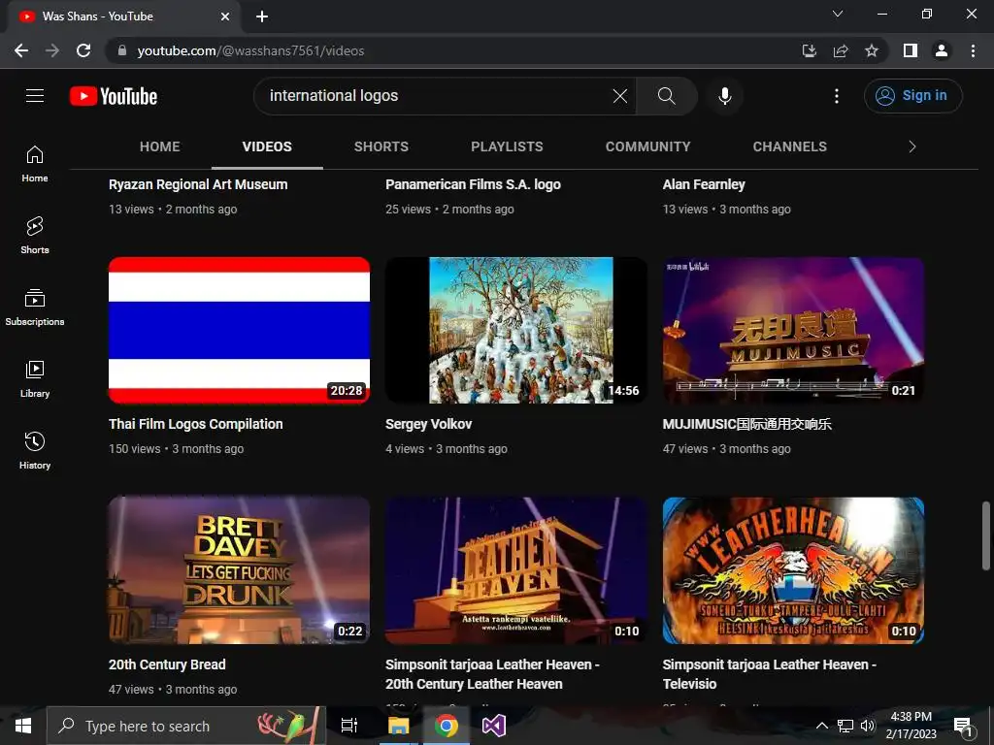Open the volume control in system tray
This screenshot has width=994, height=745.
click(868, 726)
